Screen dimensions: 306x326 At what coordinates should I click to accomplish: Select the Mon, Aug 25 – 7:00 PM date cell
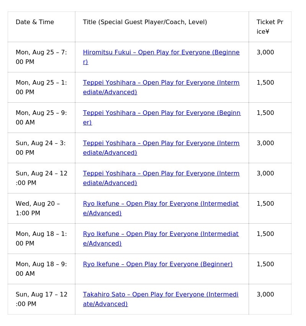41,57
